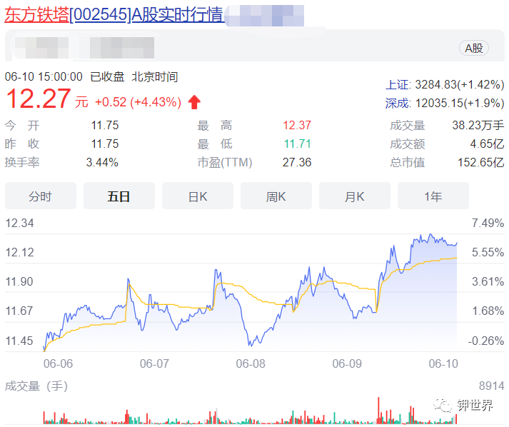509x427 pixels.
Task: Open the 日K chart tab
Action: pyautogui.click(x=198, y=196)
